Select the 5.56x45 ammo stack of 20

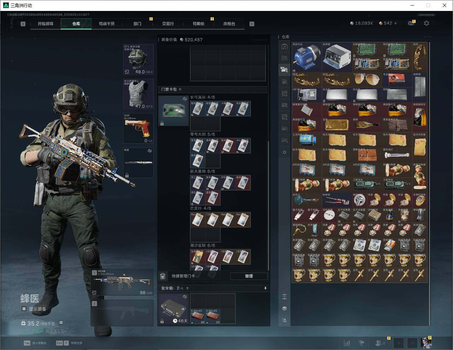213,316
